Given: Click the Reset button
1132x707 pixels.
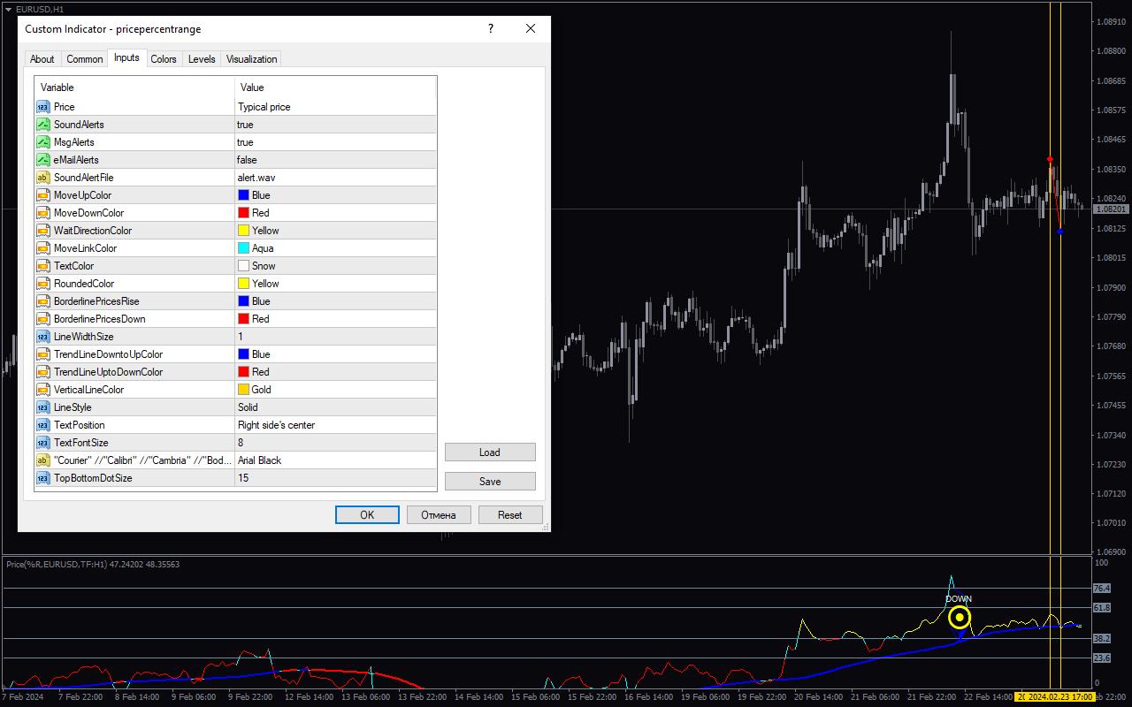Looking at the screenshot, I should tap(510, 514).
